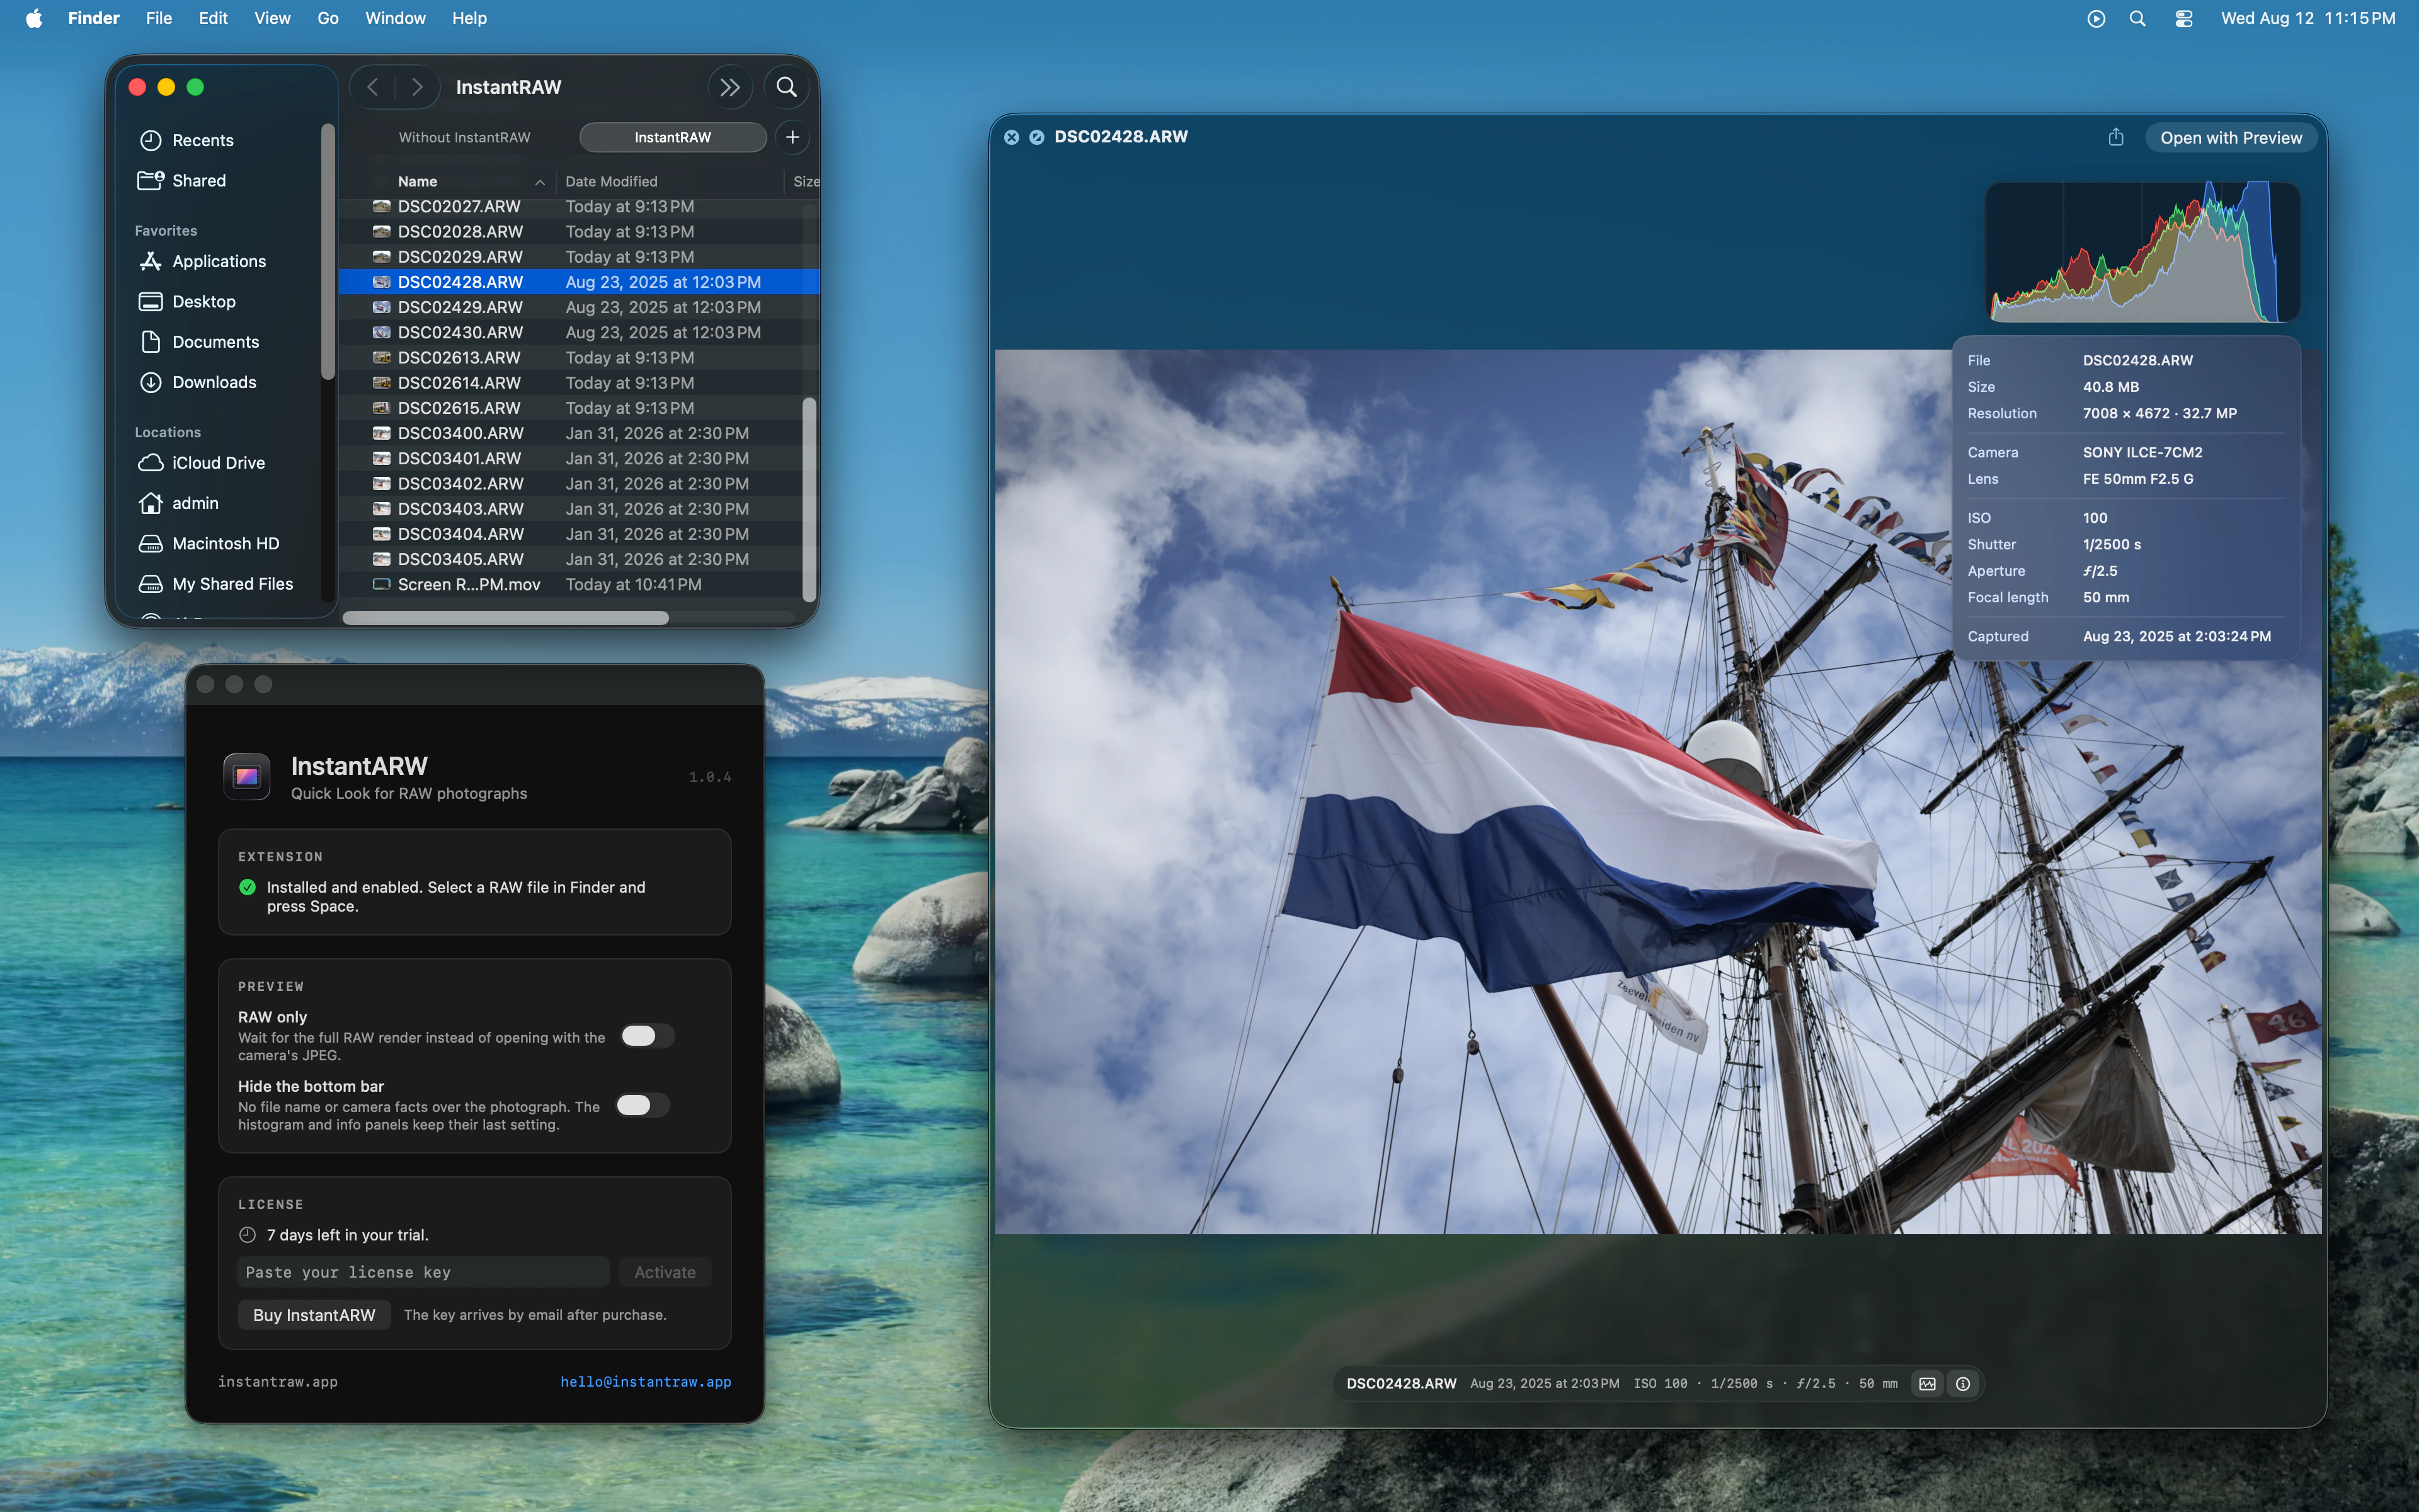Click full screen icon beside DSC02428.ARW title
Screen dimensions: 2419x1512
(1036, 137)
